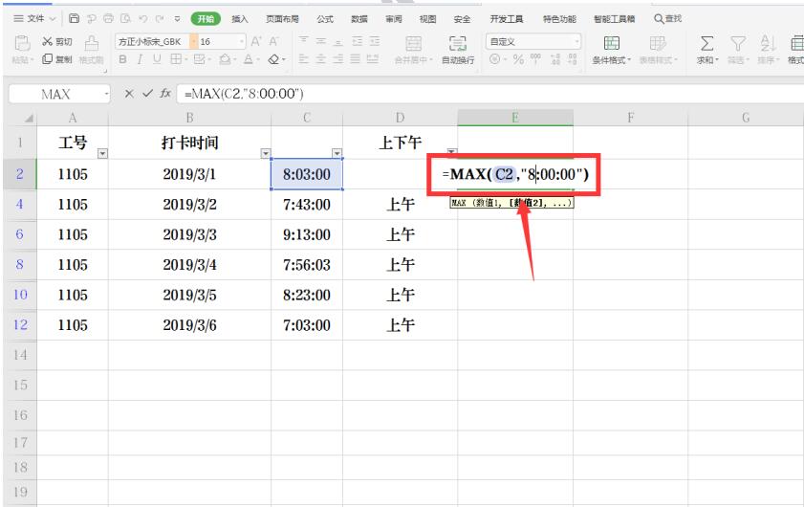Click the Copy (复制) button
The width and height of the screenshot is (804, 507).
(56, 59)
